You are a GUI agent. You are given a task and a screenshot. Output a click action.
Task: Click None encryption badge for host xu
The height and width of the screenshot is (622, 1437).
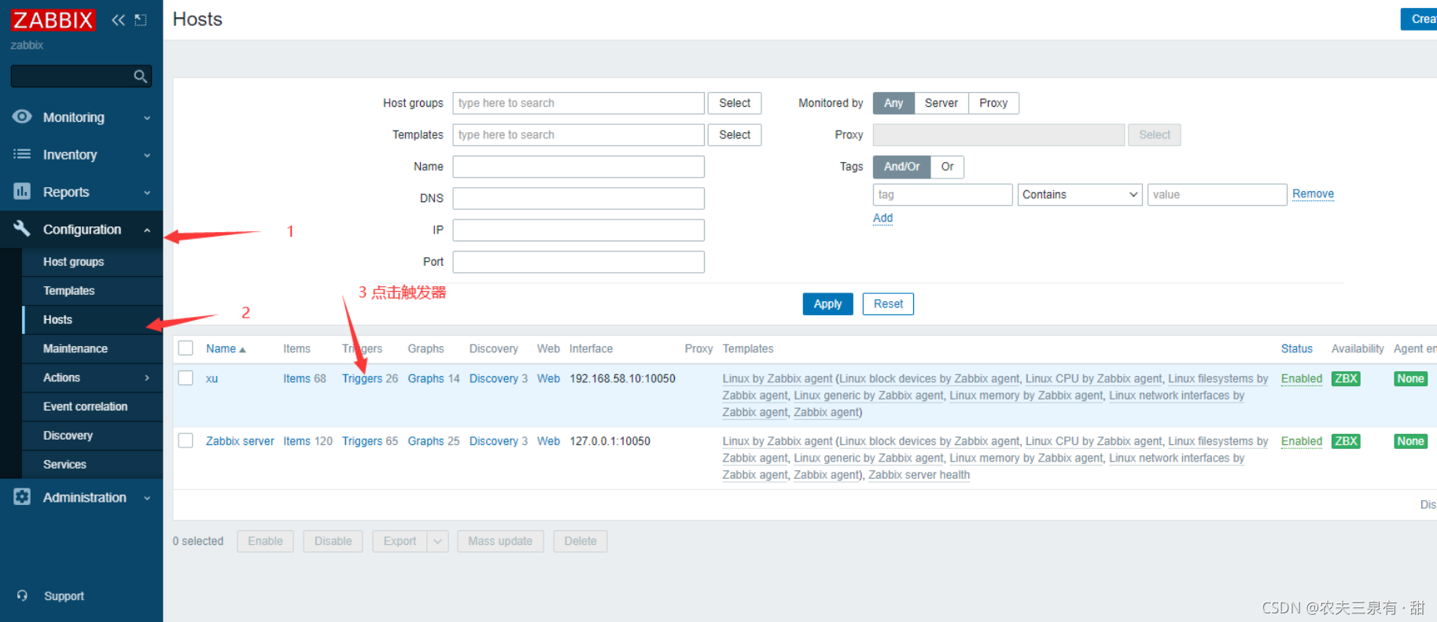[x=1410, y=378]
